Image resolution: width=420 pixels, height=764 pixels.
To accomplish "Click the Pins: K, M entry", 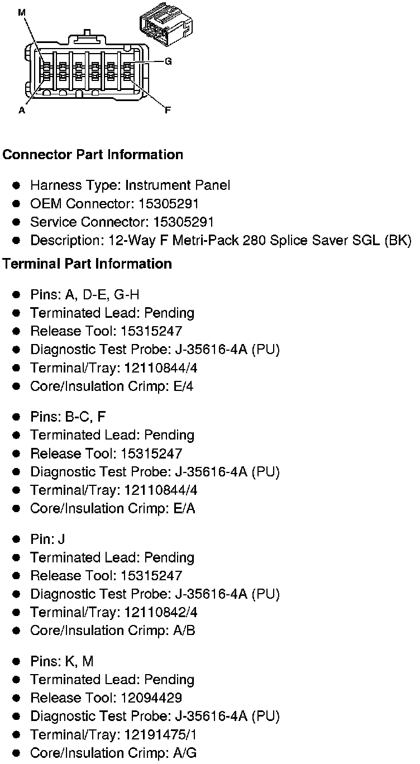I will tap(61, 661).
